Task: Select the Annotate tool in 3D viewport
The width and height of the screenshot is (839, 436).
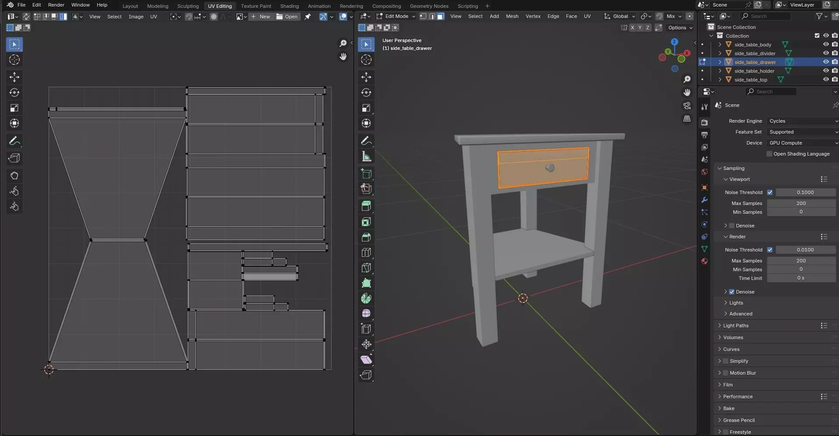Action: 366,141
